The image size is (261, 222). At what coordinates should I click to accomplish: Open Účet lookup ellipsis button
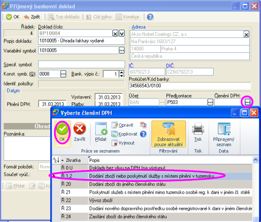162,102
